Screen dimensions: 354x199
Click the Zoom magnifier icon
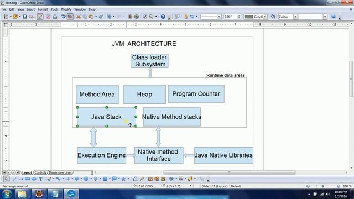coord(151,17)
